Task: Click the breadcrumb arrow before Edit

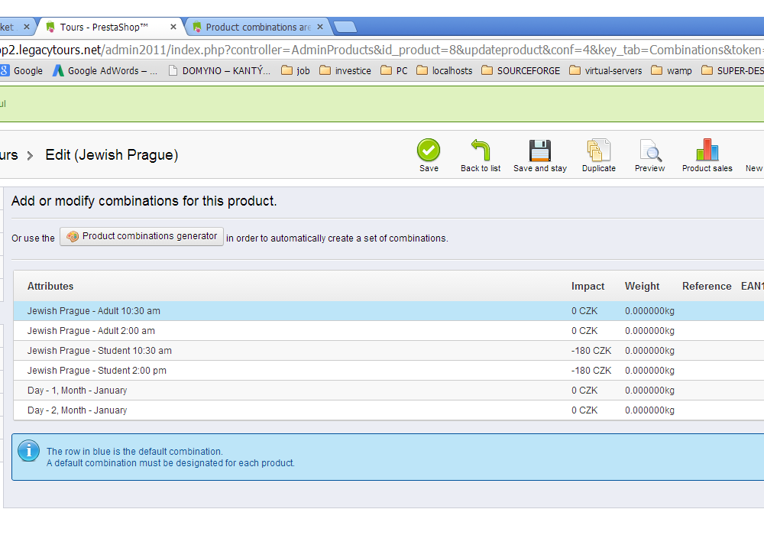Action: (x=31, y=156)
